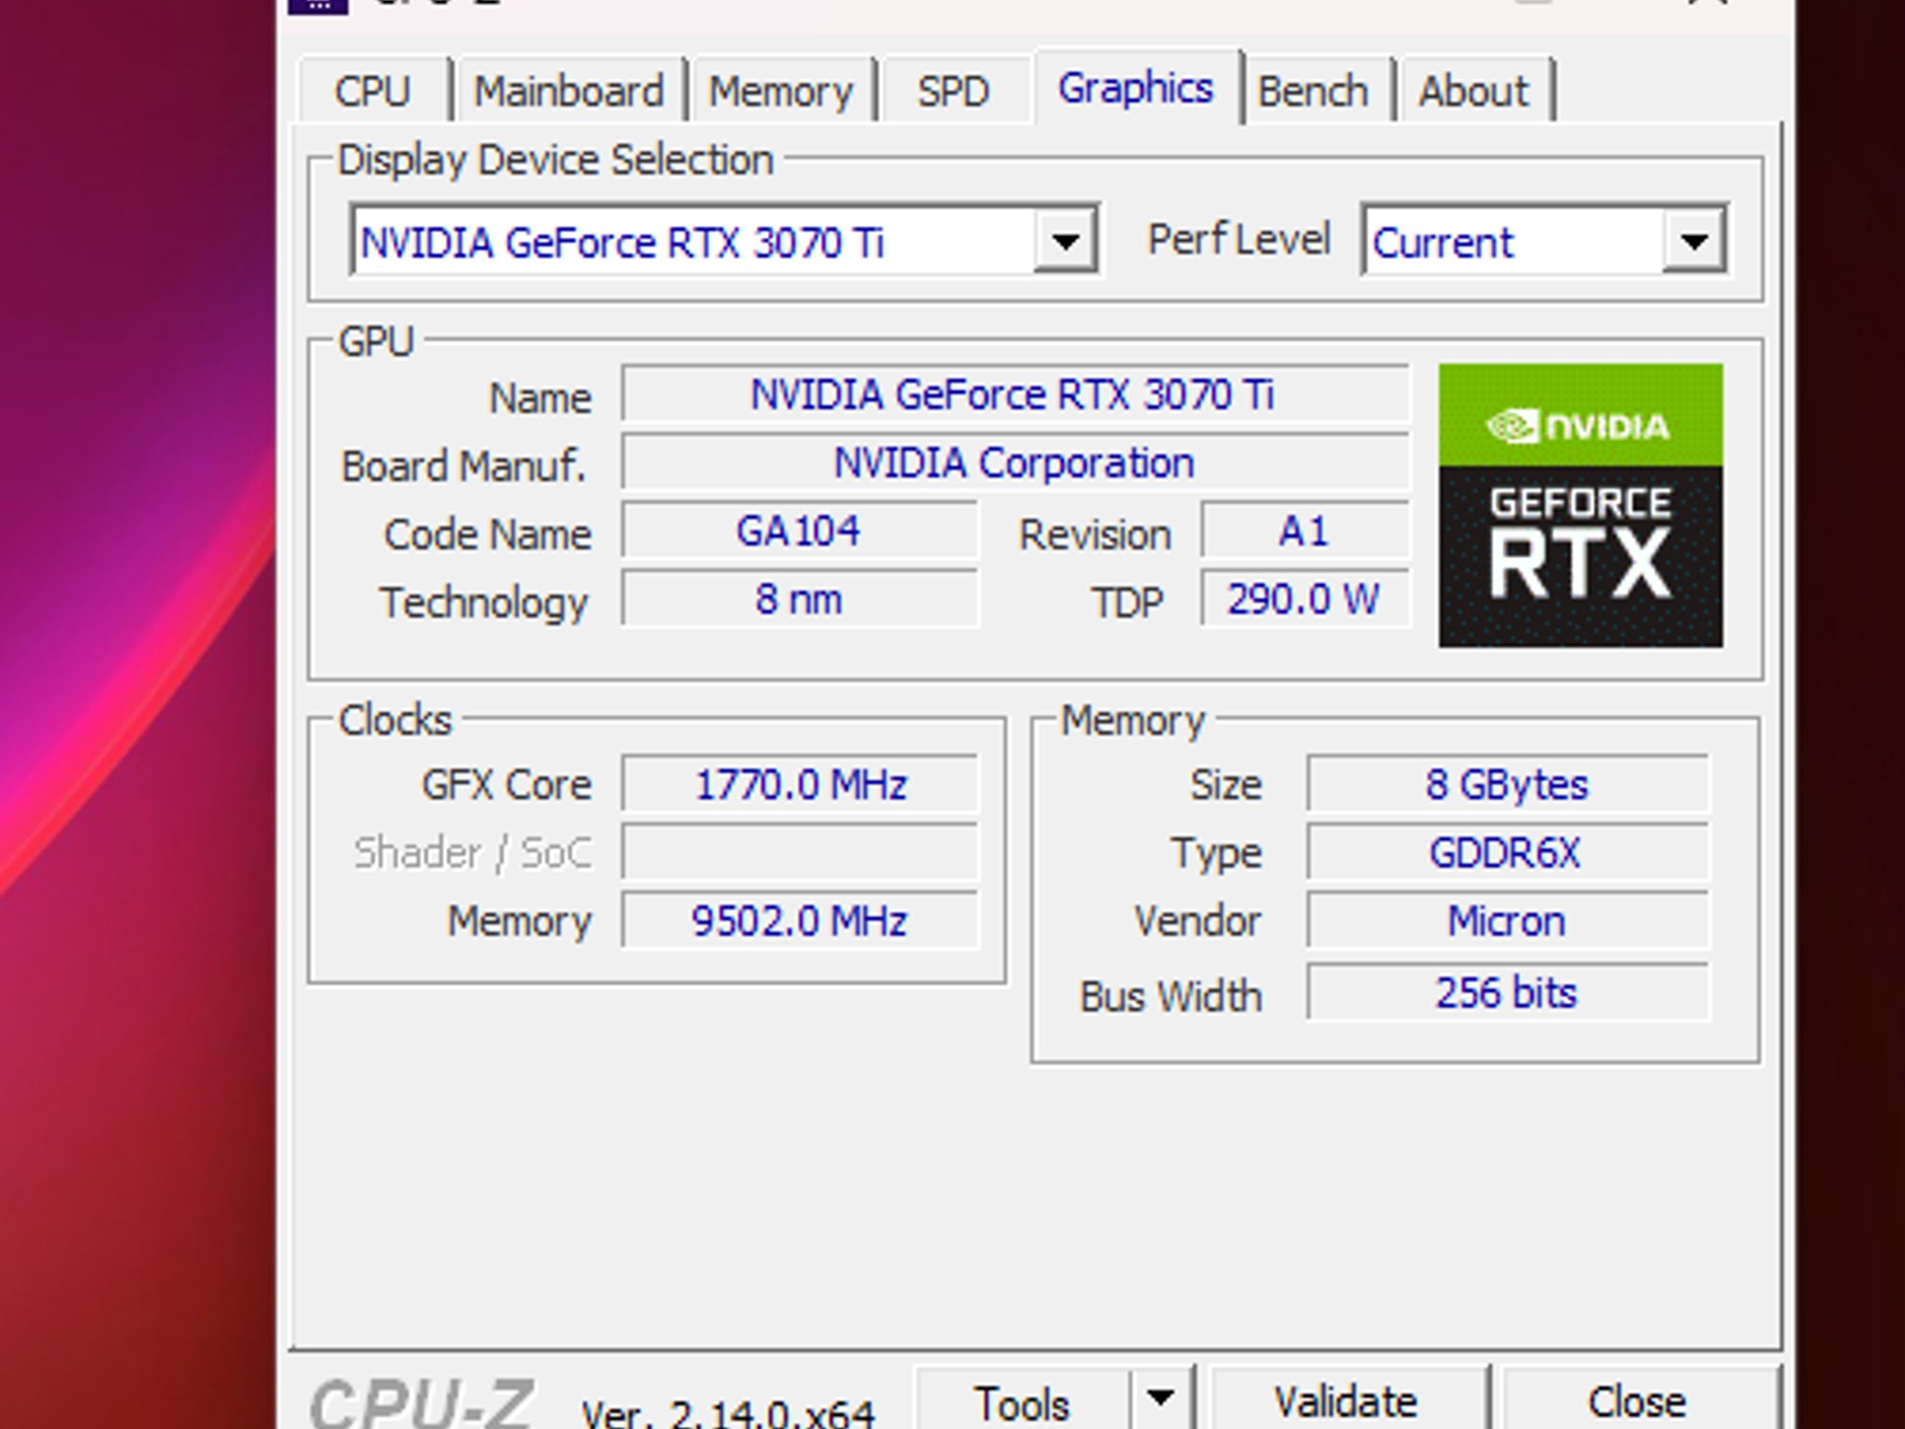Image resolution: width=1905 pixels, height=1429 pixels.
Task: Expand the Tools dropdown arrow
Action: tap(1160, 1399)
